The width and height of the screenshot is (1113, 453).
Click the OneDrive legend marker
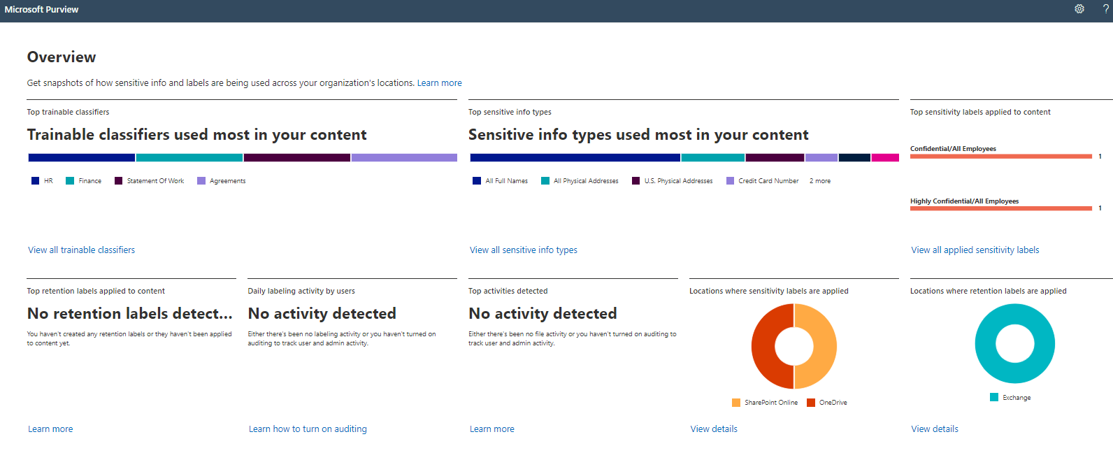pyautogui.click(x=811, y=403)
